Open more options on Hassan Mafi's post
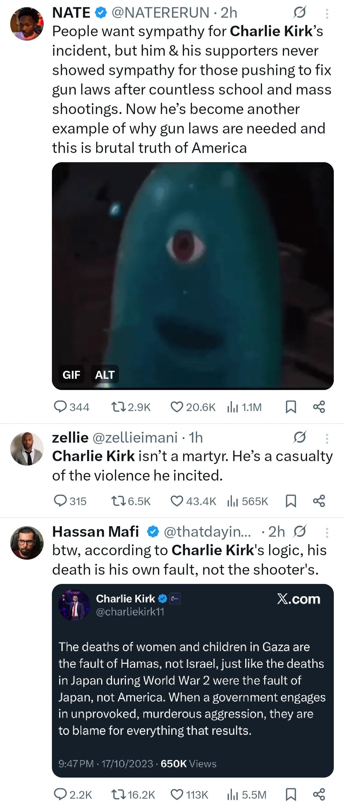344x806 pixels. (x=327, y=533)
